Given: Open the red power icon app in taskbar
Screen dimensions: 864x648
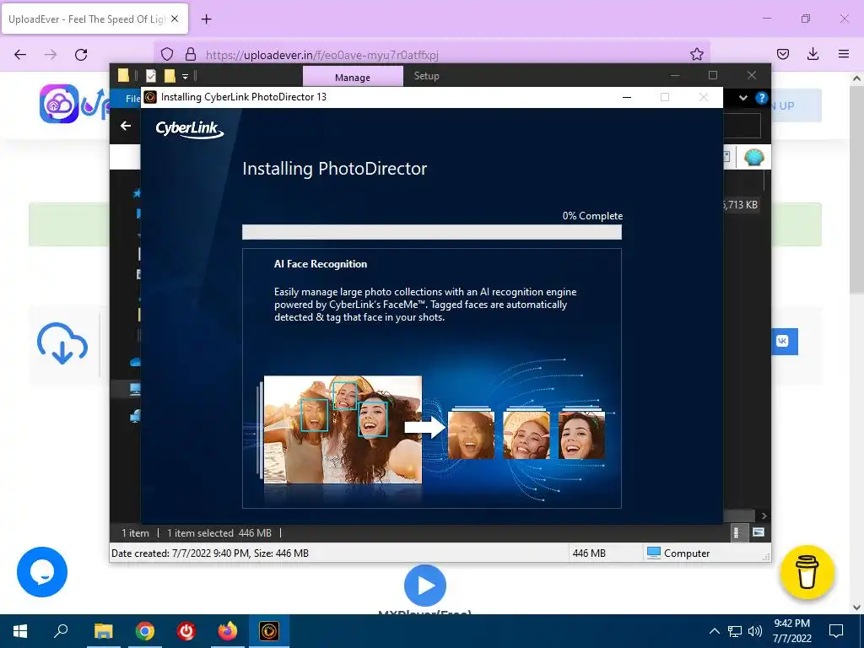Looking at the screenshot, I should click(x=186, y=631).
